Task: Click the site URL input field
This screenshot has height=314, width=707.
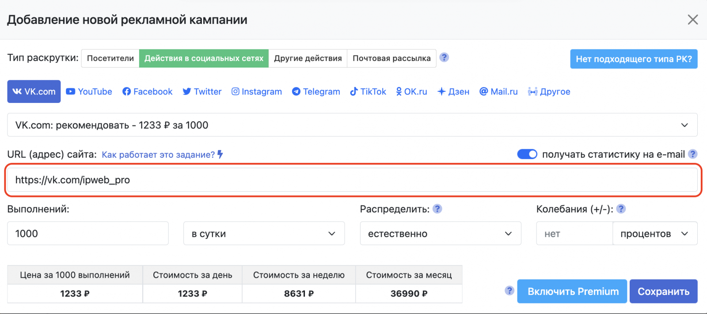Action: point(352,180)
